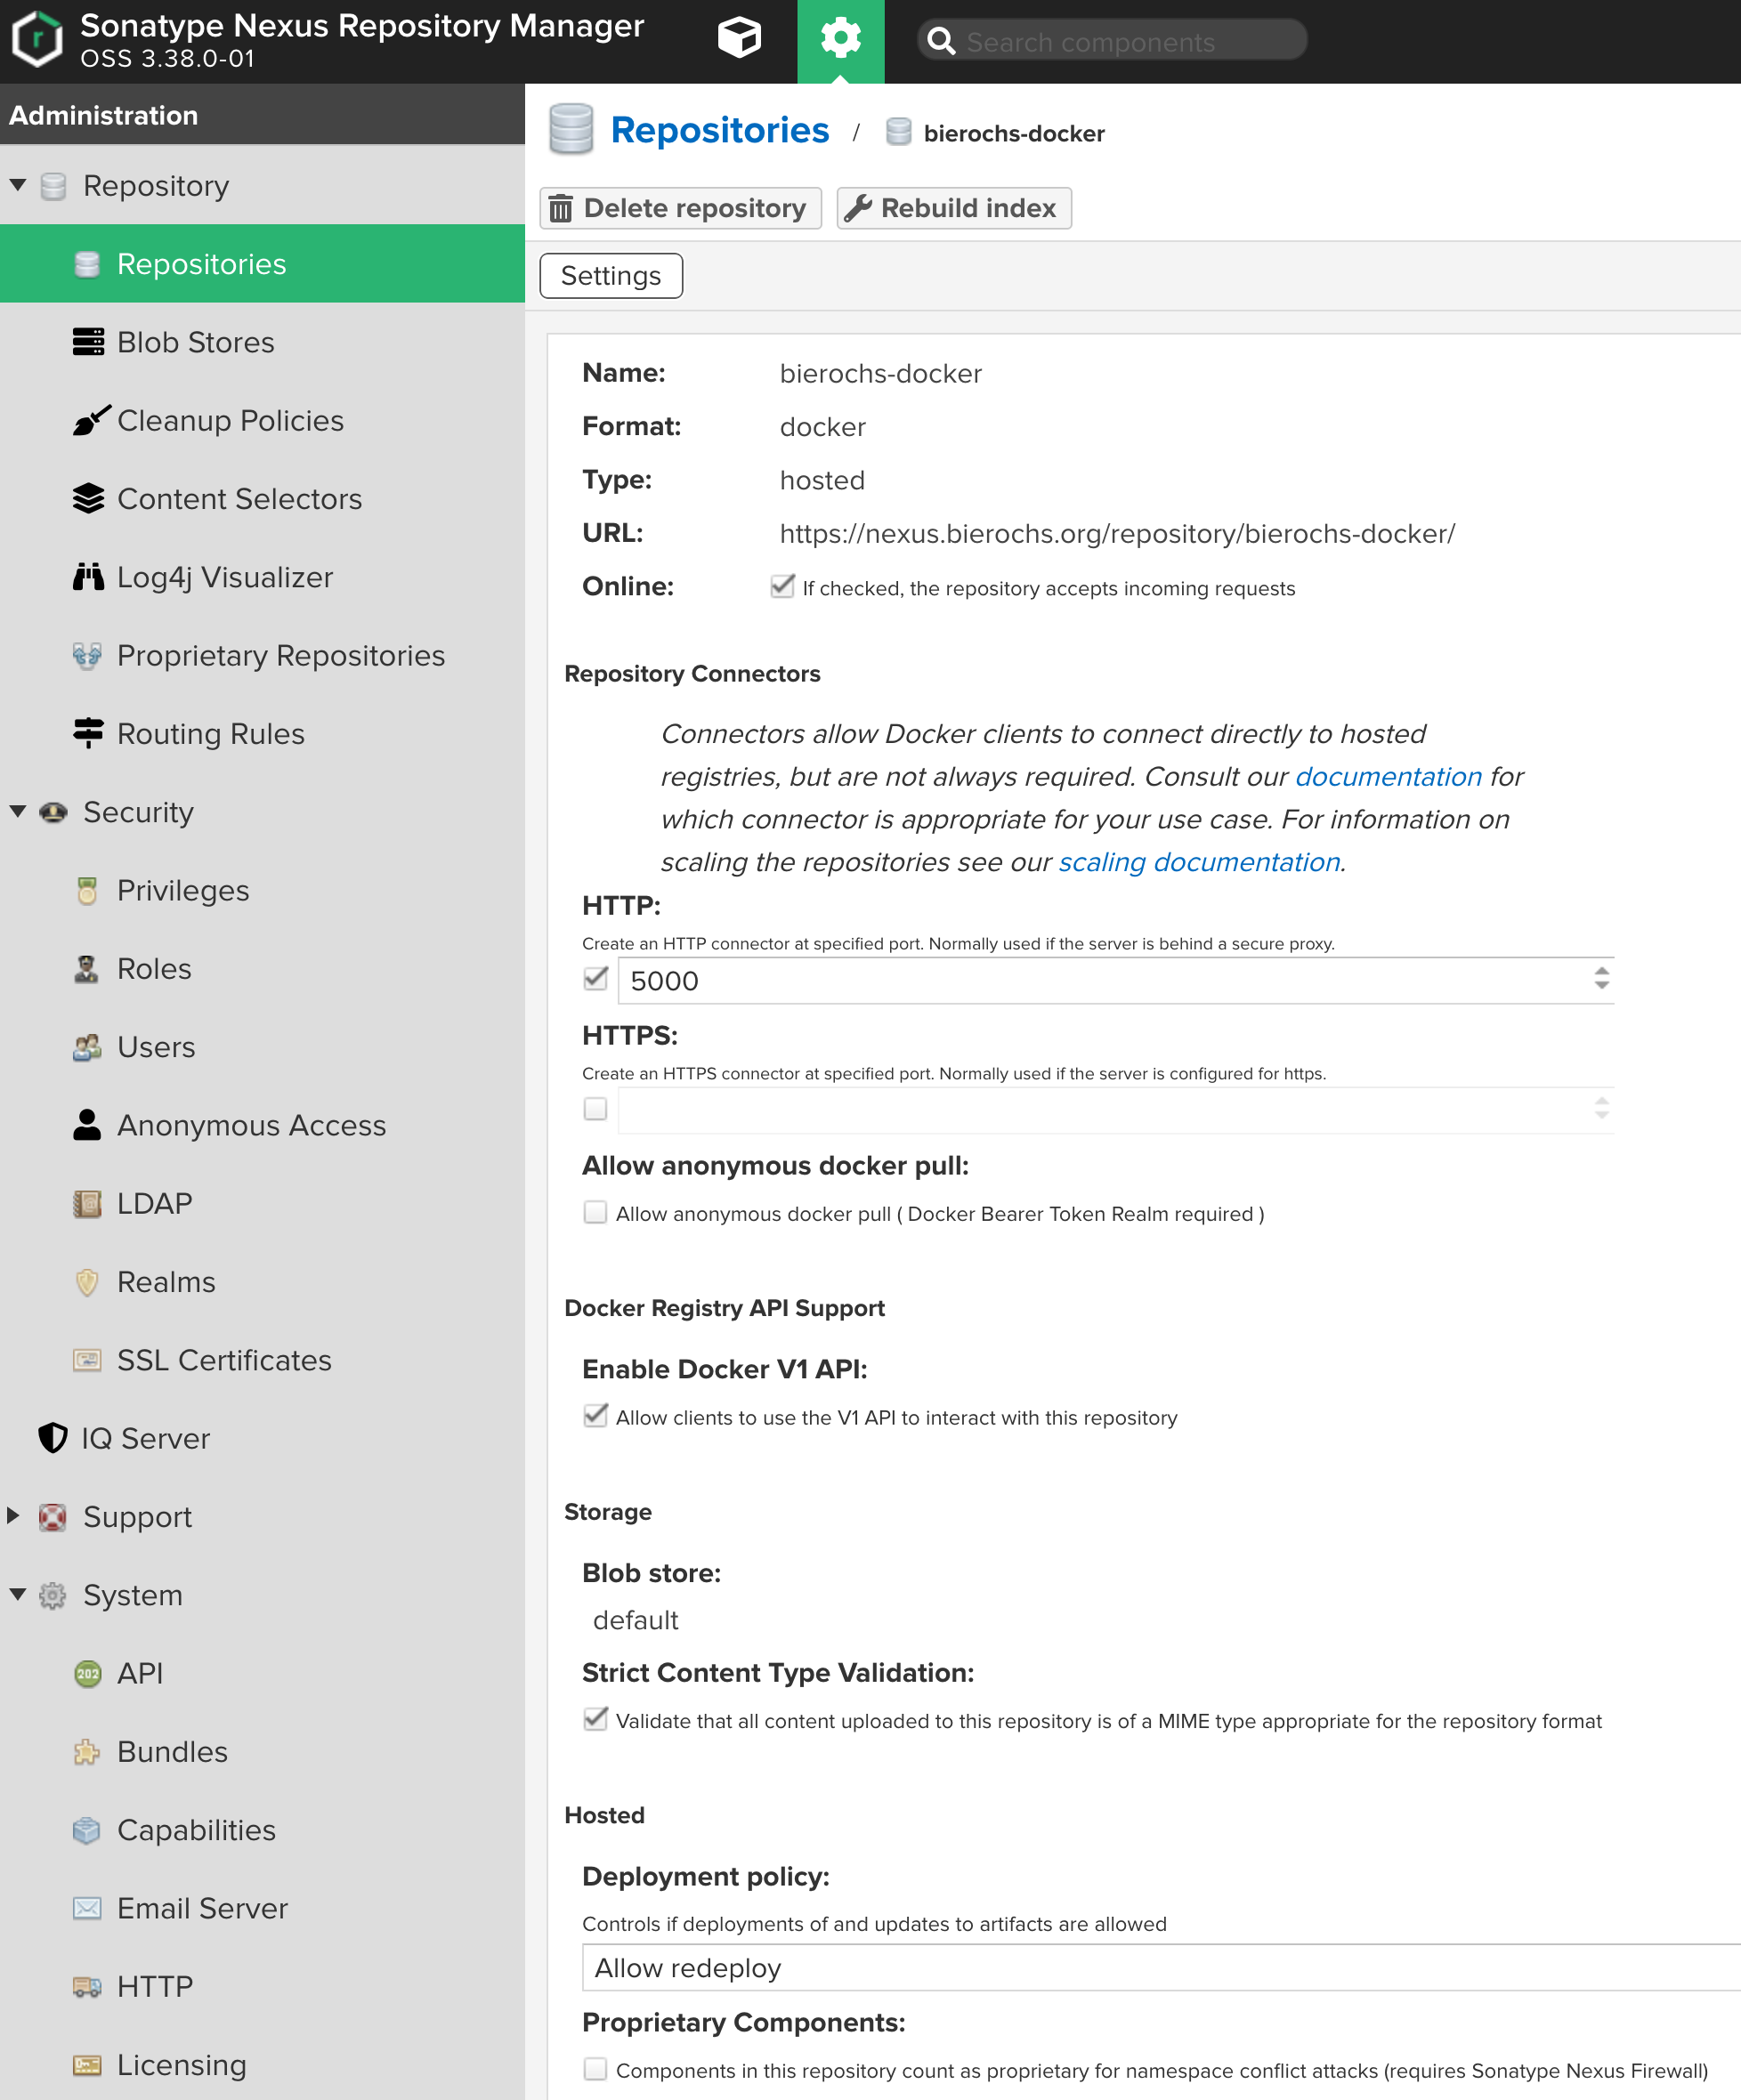Check Allow anonymous docker pull
Image resolution: width=1741 pixels, height=2100 pixels.
595,1212
